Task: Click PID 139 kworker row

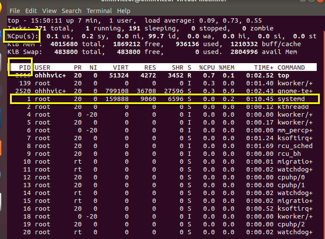Action: click(162, 84)
